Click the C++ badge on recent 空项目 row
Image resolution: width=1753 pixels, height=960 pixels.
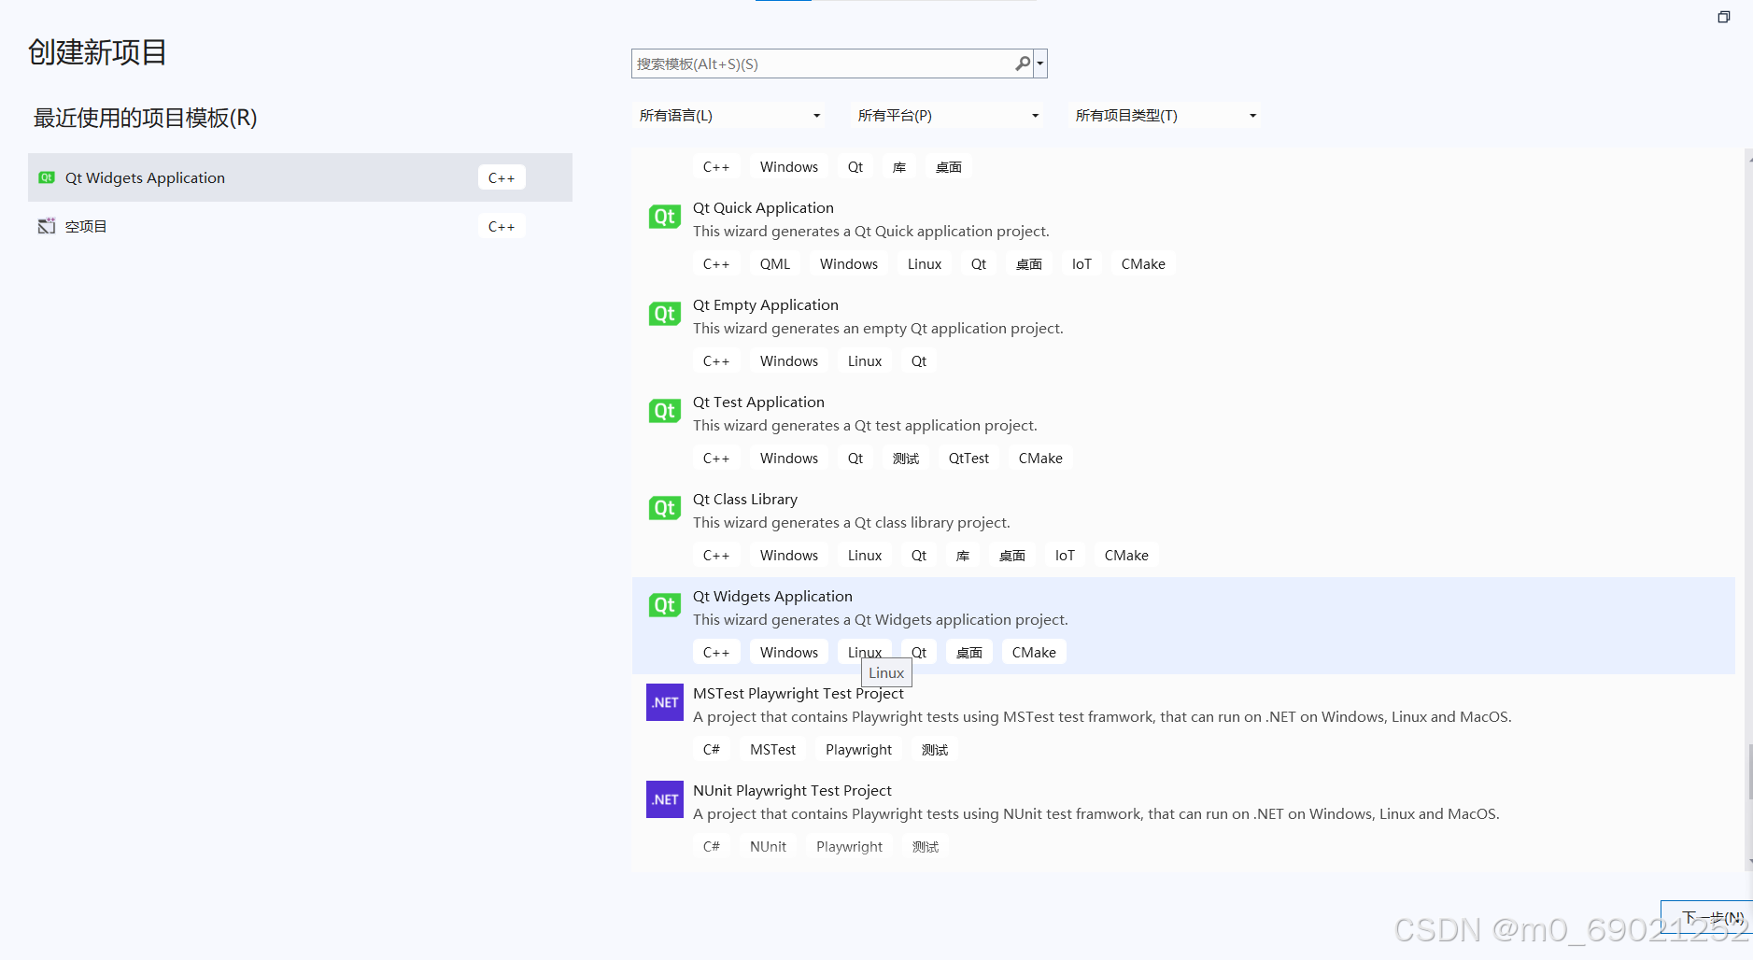[502, 226]
